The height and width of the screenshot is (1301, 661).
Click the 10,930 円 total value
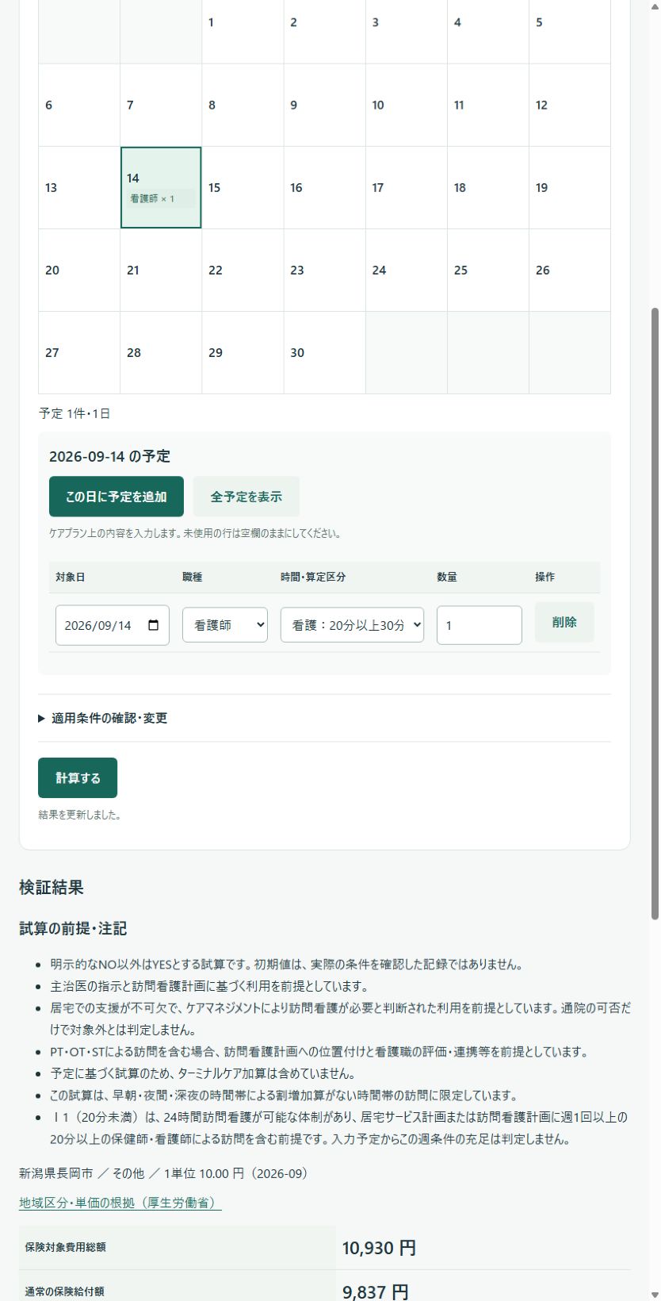[379, 1248]
